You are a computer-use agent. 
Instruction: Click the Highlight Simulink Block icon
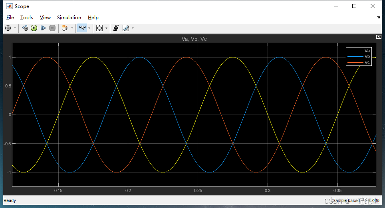(x=65, y=28)
